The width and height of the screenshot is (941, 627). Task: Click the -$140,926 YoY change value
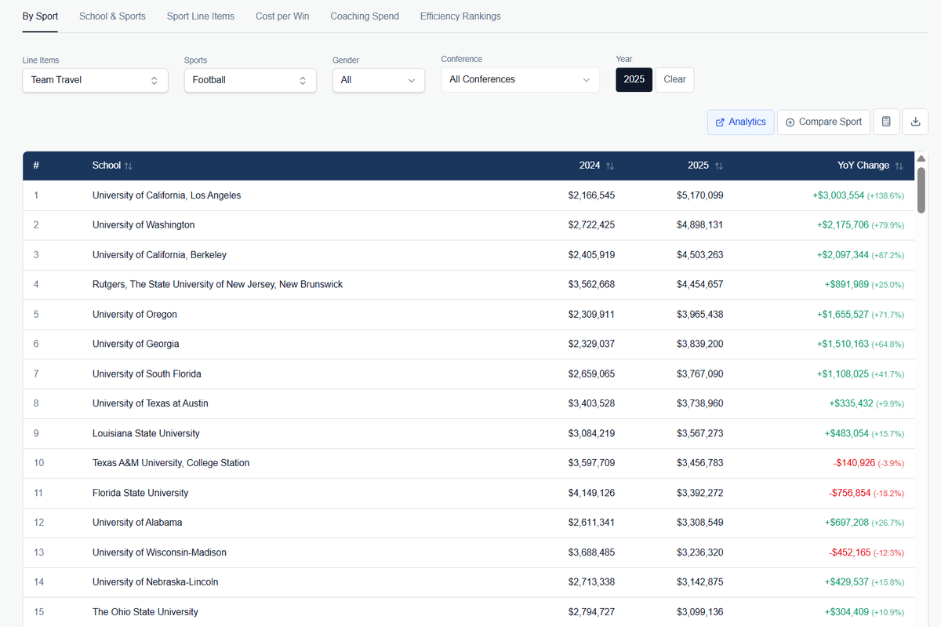coord(854,463)
